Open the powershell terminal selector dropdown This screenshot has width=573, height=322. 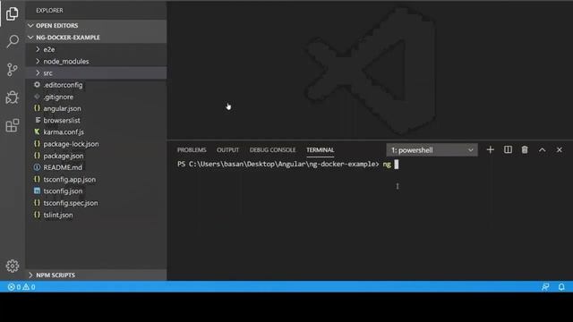432,150
